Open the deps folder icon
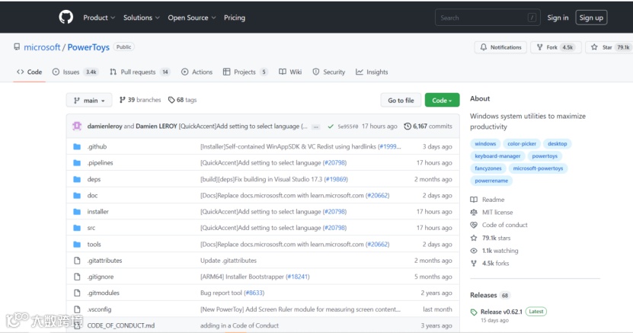633x333 pixels. [77, 179]
